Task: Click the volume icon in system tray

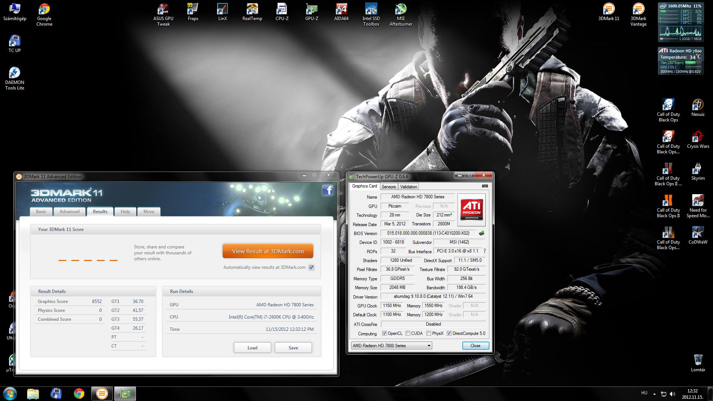Action: (673, 394)
